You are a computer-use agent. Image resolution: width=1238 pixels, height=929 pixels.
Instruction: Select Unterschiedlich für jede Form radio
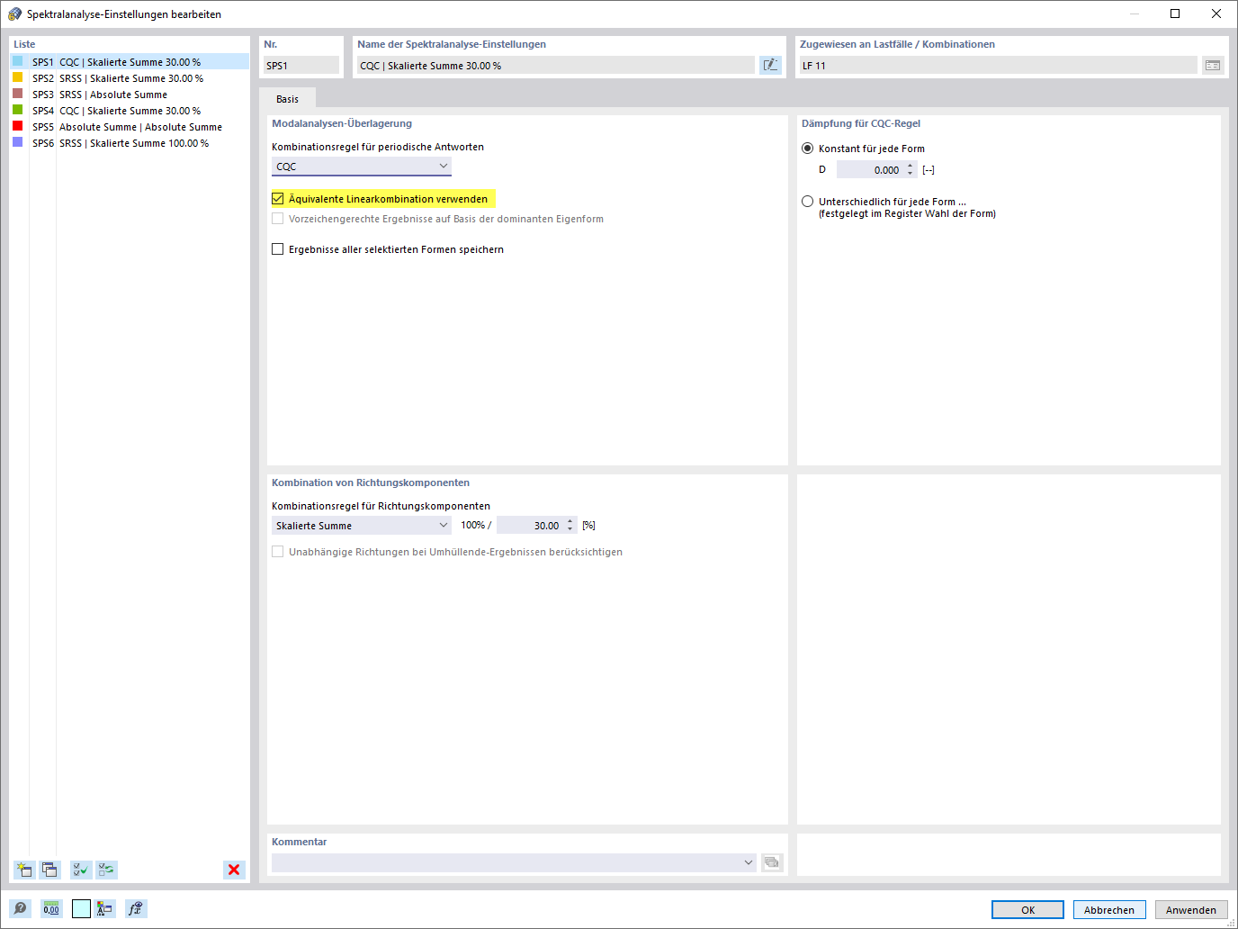[x=808, y=202]
